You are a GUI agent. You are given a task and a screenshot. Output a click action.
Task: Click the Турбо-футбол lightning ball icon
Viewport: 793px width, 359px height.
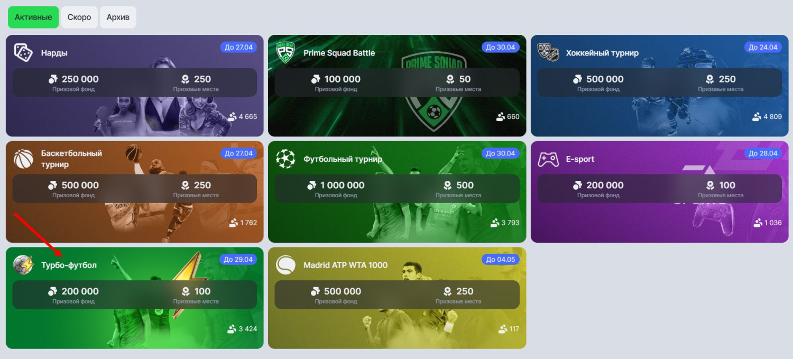[x=23, y=265]
